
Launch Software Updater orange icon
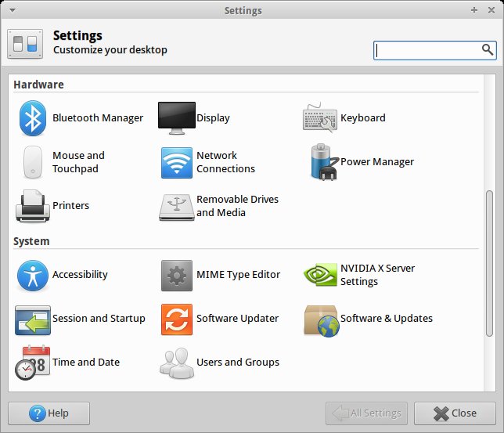[176, 319]
